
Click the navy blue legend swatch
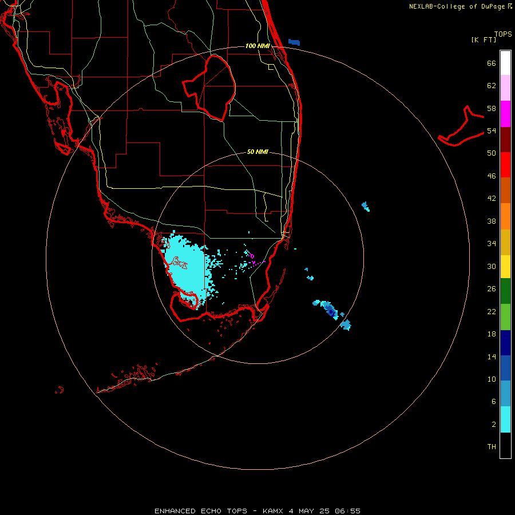505,343
